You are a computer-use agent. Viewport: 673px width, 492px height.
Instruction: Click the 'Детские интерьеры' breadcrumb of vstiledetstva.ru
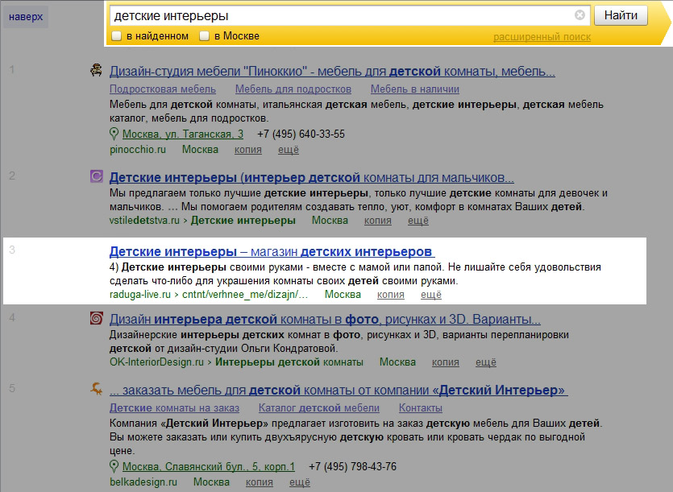pyautogui.click(x=243, y=221)
